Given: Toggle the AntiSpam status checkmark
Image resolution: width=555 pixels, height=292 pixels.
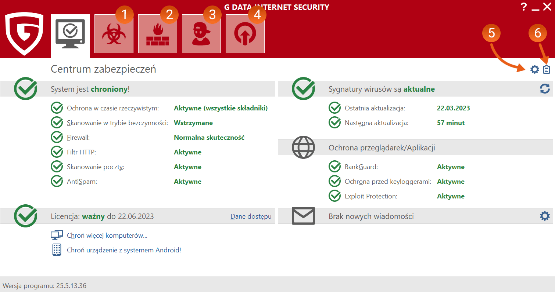Looking at the screenshot, I should tap(57, 181).
